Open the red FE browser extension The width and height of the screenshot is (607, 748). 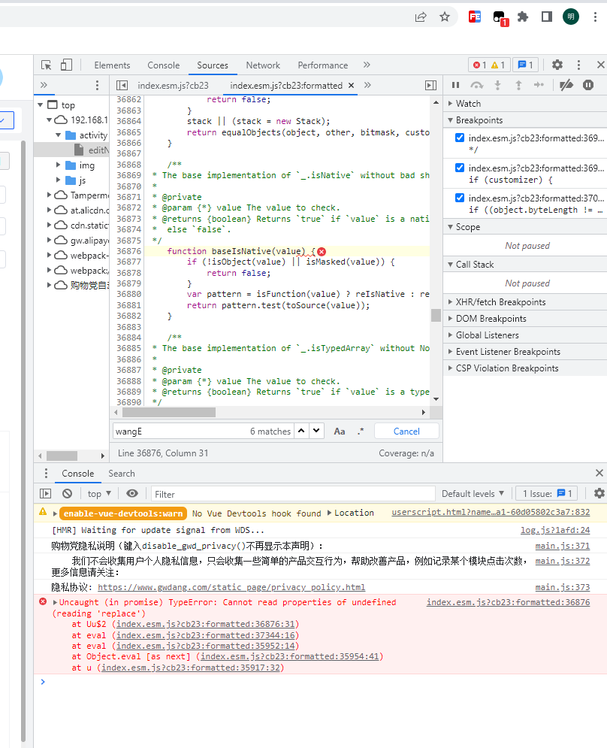(475, 17)
